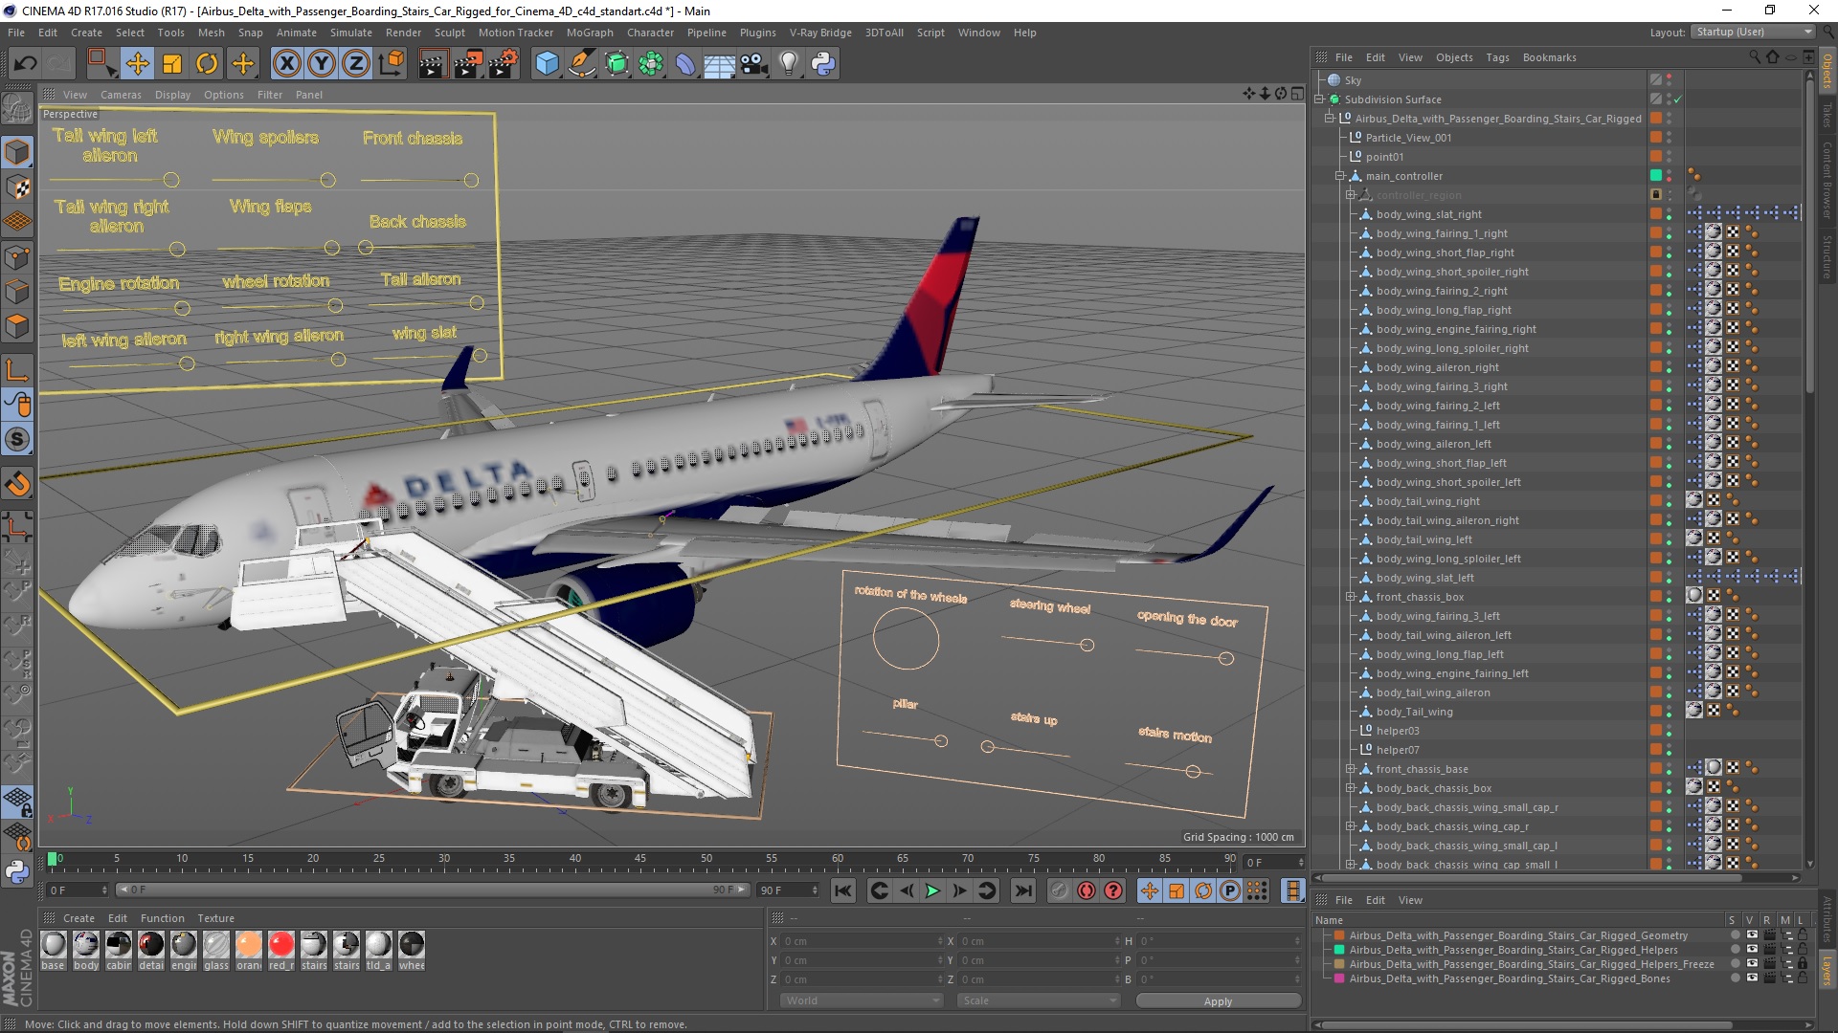This screenshot has width=1838, height=1033.
Task: Open the Layout dropdown Startup (User)
Action: 1752,32
